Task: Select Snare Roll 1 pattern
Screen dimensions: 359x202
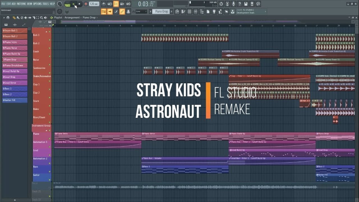Action: click(15, 31)
